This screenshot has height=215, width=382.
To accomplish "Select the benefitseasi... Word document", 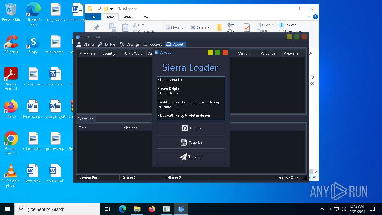I will click(x=33, y=109).
